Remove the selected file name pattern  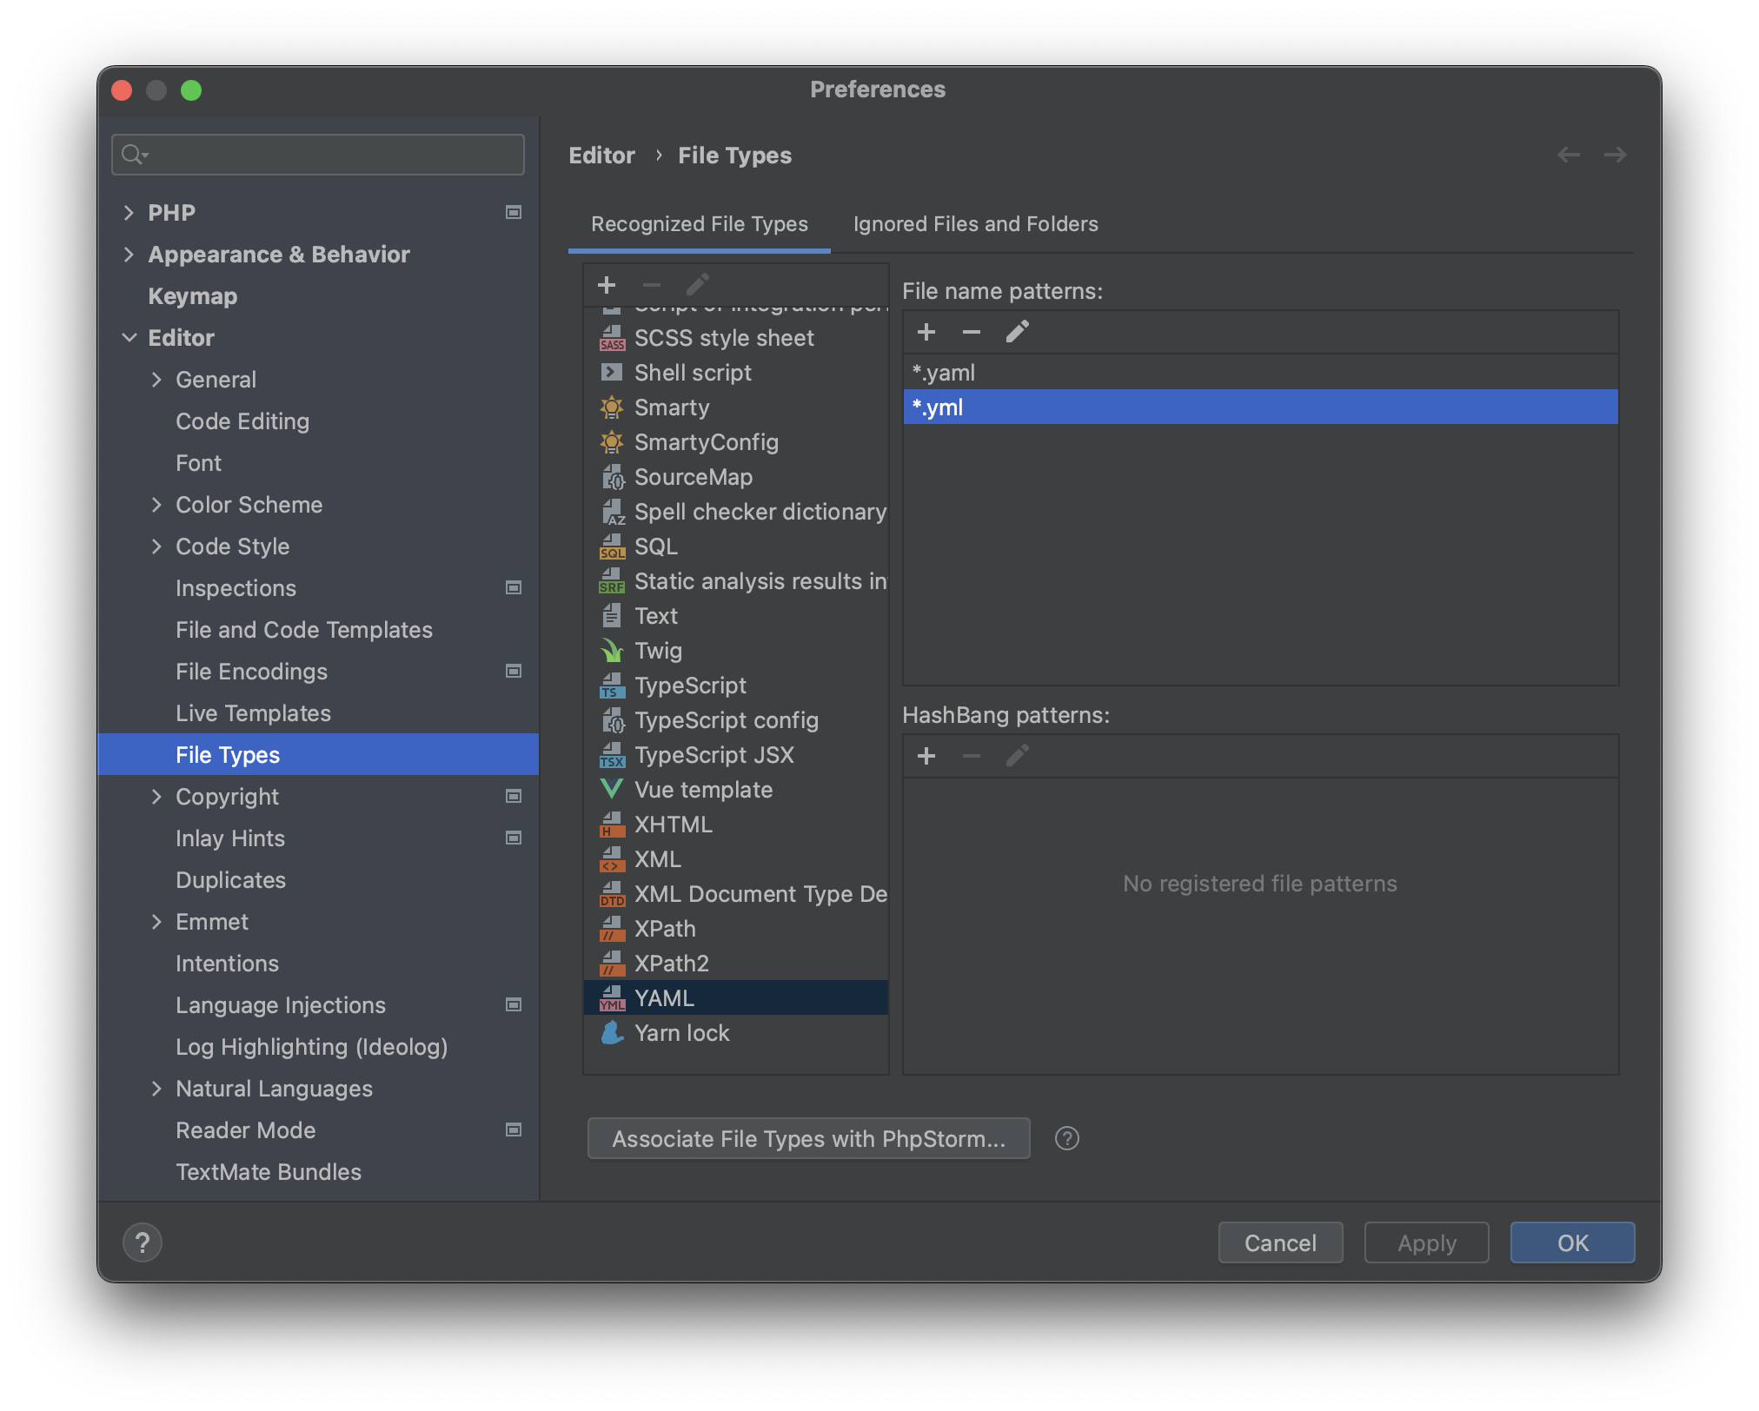[971, 332]
